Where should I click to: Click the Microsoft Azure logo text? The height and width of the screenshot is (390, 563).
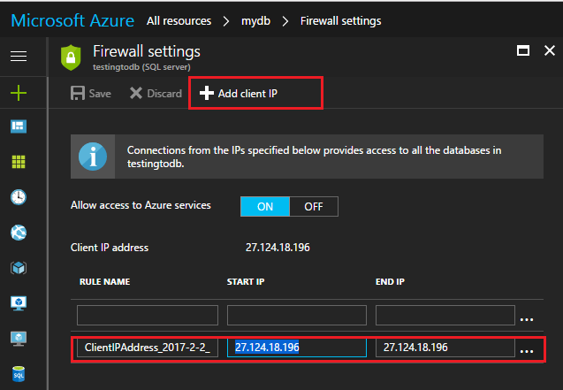click(x=72, y=20)
